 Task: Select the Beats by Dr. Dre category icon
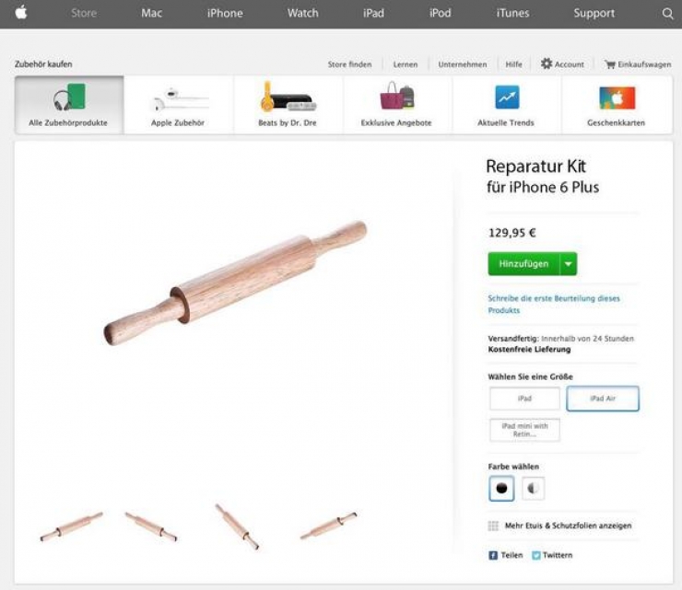coord(288,97)
